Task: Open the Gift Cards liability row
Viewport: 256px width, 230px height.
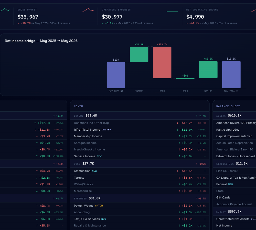Action: coord(234,198)
